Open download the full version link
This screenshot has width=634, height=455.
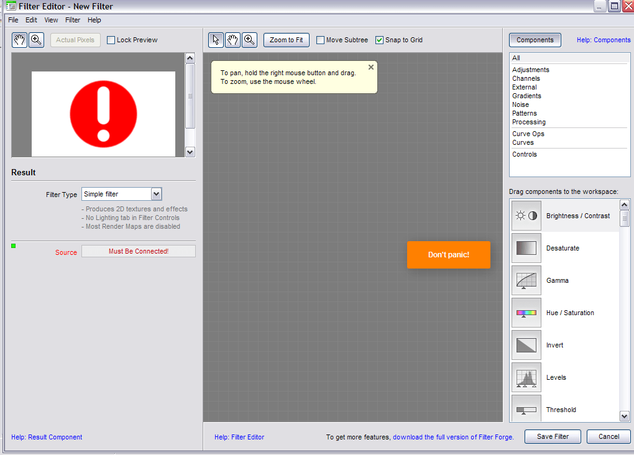tap(453, 437)
